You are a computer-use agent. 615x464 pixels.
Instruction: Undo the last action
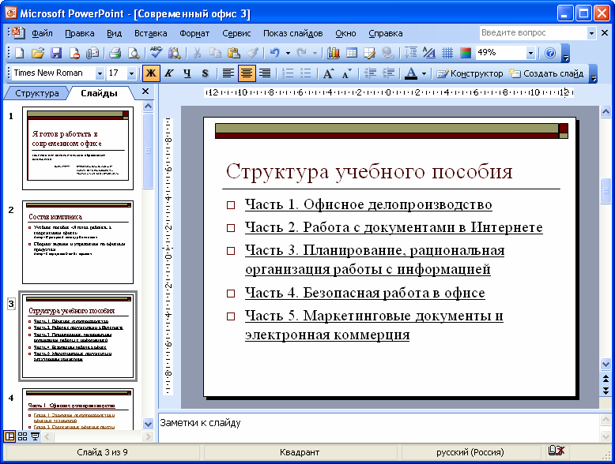[275, 53]
